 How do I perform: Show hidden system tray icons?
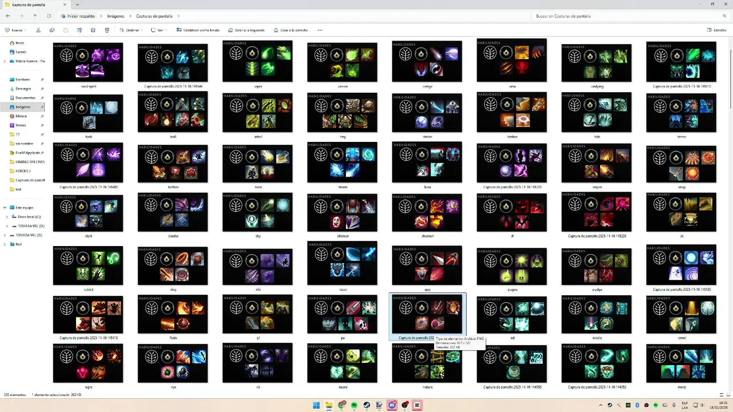(x=602, y=405)
